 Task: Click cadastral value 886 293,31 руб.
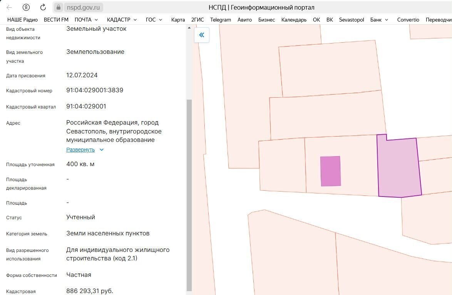[90, 291]
